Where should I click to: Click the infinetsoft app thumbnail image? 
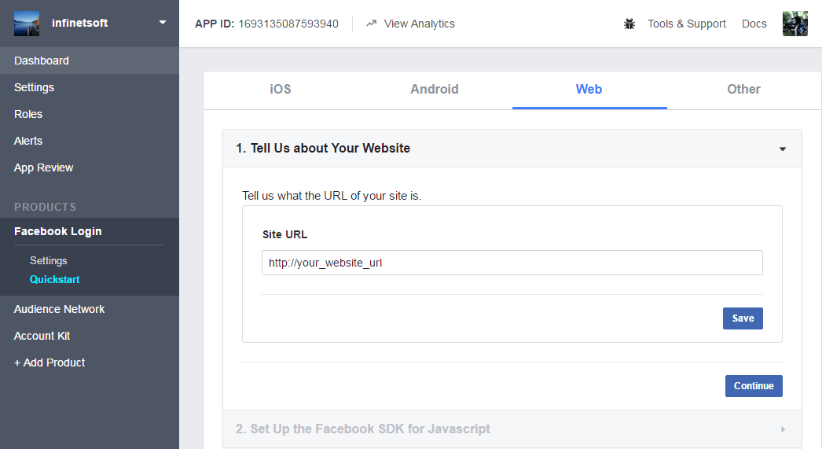coord(26,24)
